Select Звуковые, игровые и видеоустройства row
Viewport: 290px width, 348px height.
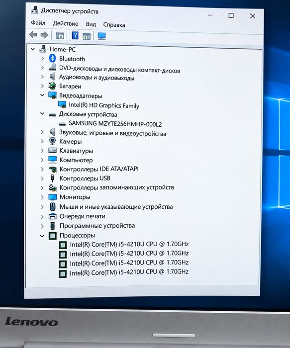(112, 133)
